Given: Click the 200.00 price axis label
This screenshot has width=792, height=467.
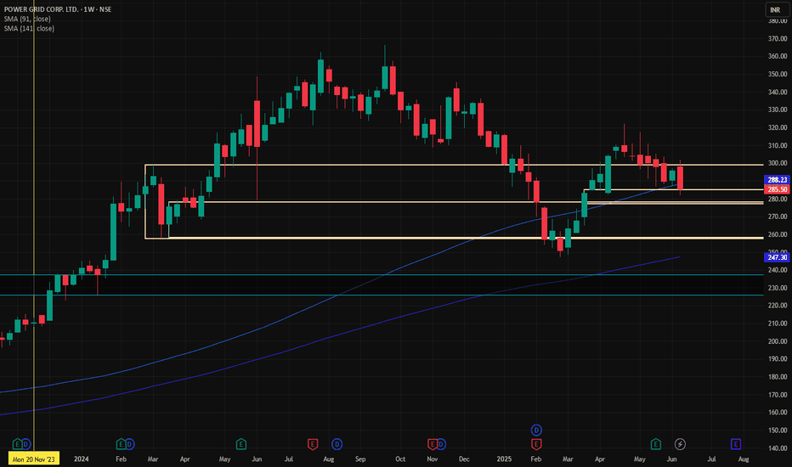Looking at the screenshot, I should [x=777, y=341].
